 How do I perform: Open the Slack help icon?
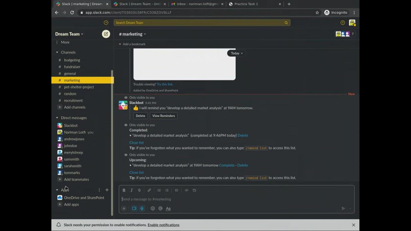[343, 22]
